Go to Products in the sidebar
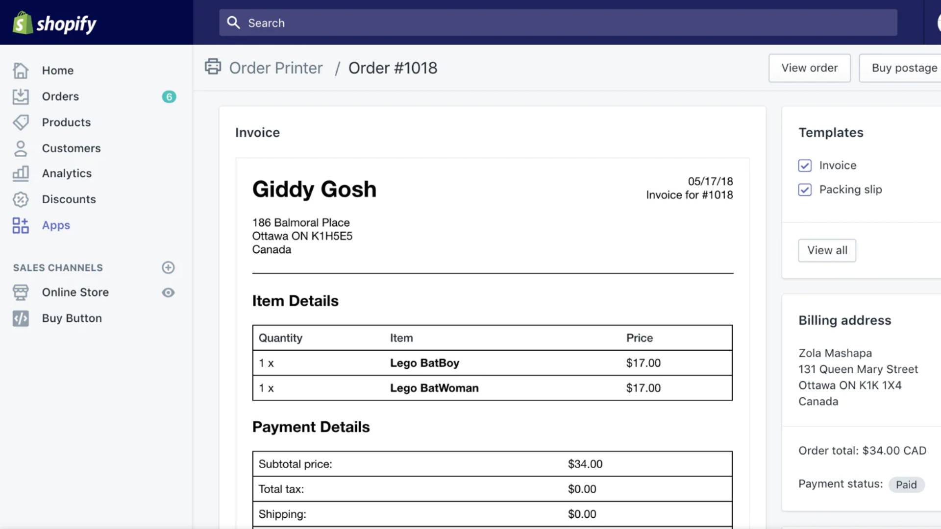The image size is (941, 529). coord(66,122)
